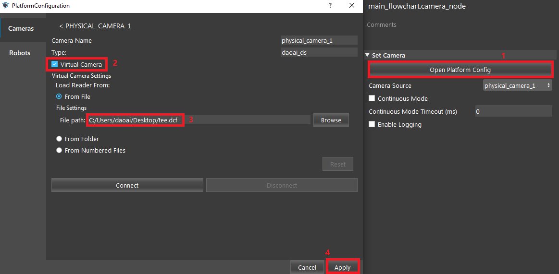Enable the Continuous Mode checkbox
559x274 pixels.
372,98
